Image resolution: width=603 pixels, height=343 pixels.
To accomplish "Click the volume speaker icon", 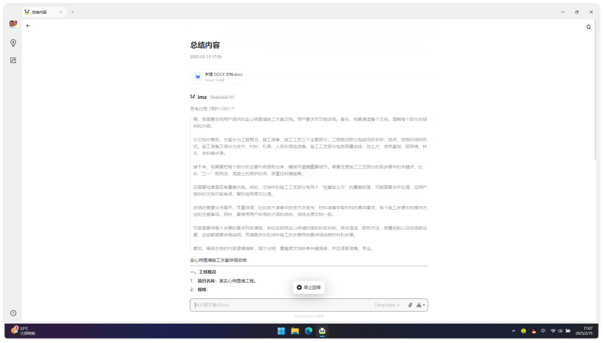I will [561, 331].
